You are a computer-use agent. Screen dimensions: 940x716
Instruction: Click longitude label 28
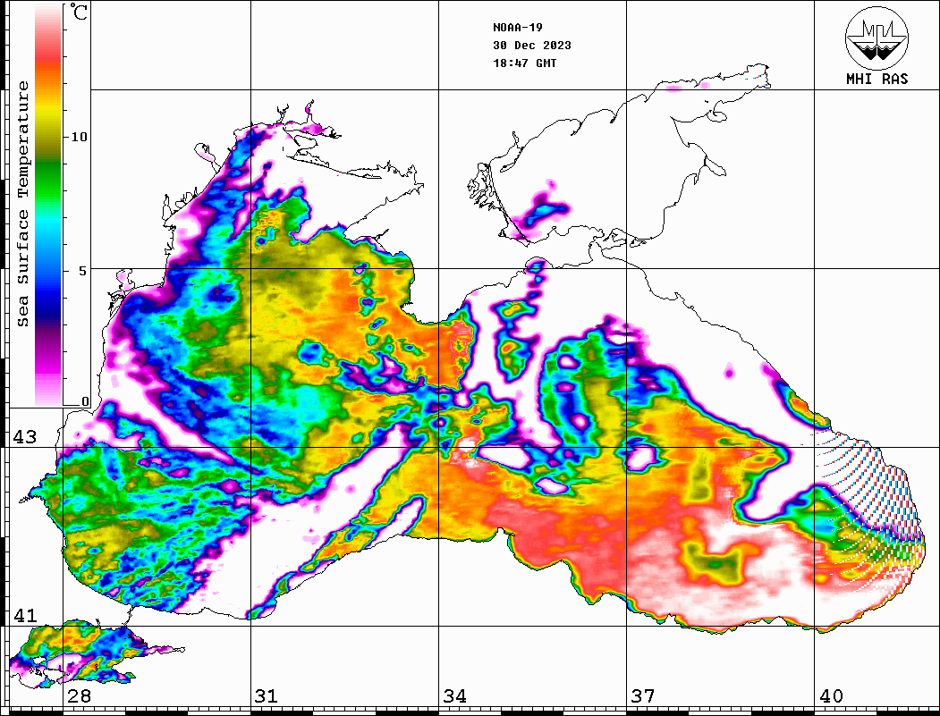click(x=79, y=695)
